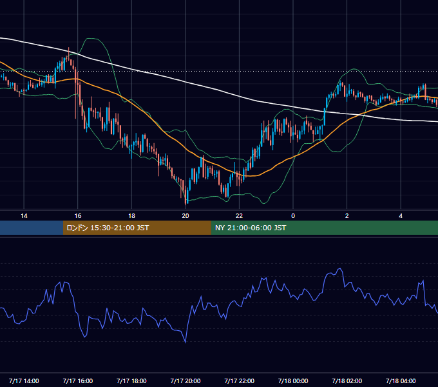Click the 7/17 22:00 date label
This screenshot has height=387, width=438.
point(240,381)
